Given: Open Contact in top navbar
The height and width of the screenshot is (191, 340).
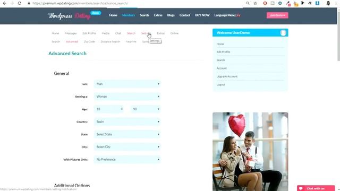Looking at the screenshot, I should pyautogui.click(x=185, y=15).
